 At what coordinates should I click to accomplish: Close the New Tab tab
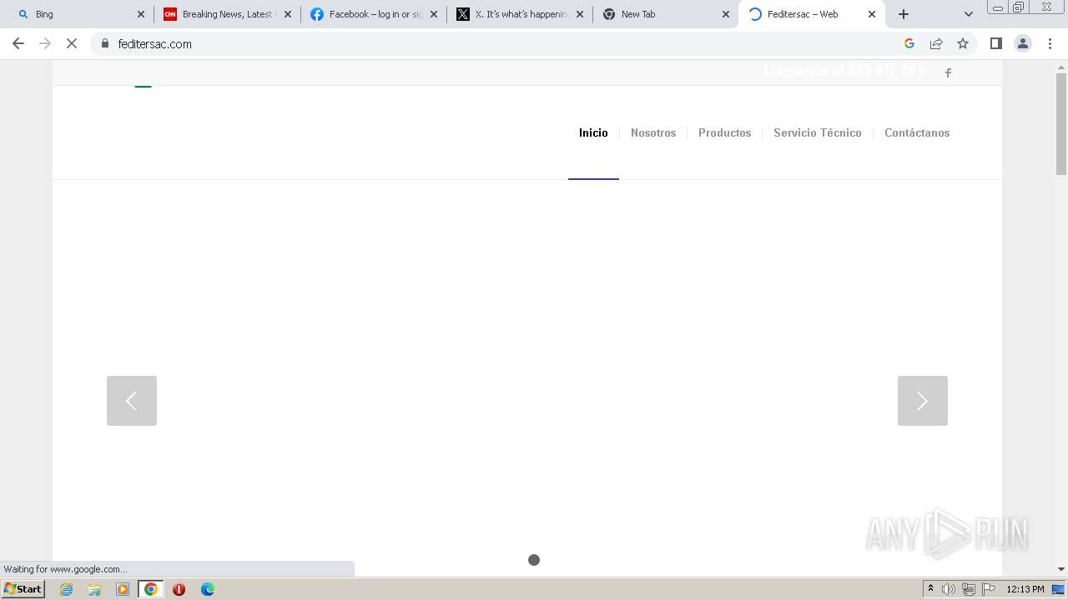[x=726, y=14]
